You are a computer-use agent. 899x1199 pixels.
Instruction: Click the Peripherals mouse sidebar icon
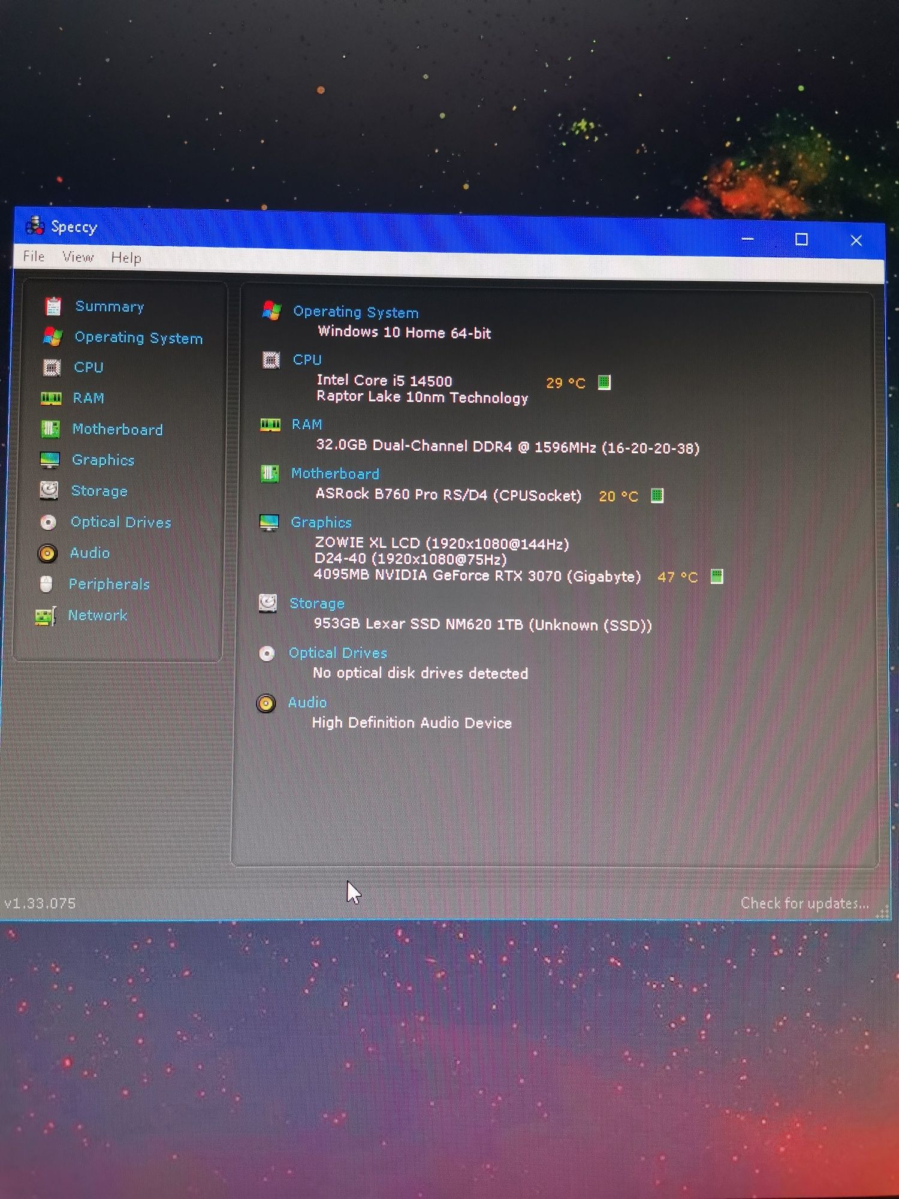point(46,584)
